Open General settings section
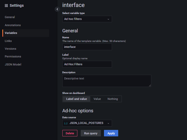Viewport: 187px width, 140px height. tap(10, 17)
